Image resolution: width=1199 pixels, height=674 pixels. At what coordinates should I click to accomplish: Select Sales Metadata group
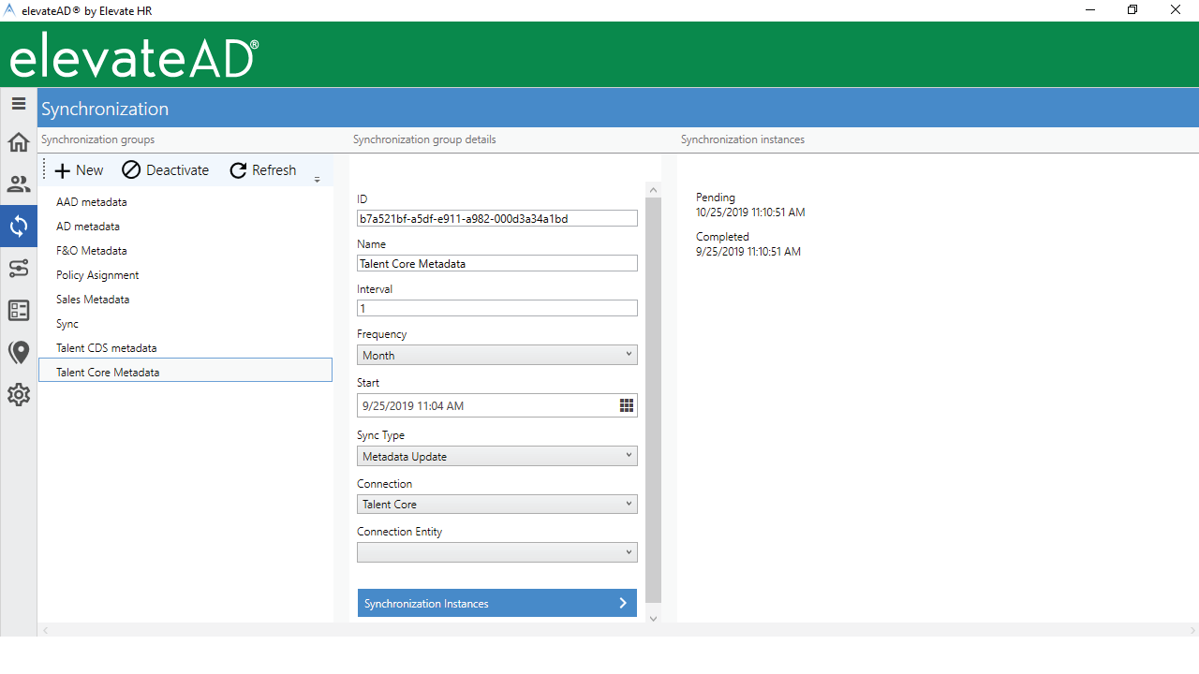tap(185, 300)
